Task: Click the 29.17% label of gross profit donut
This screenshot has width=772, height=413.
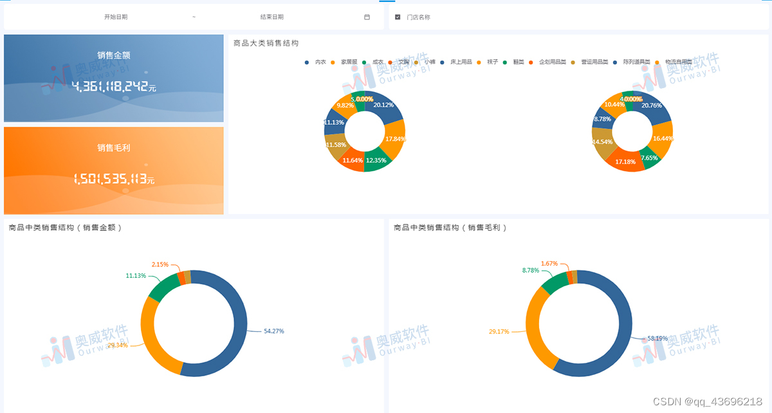Action: pyautogui.click(x=499, y=332)
